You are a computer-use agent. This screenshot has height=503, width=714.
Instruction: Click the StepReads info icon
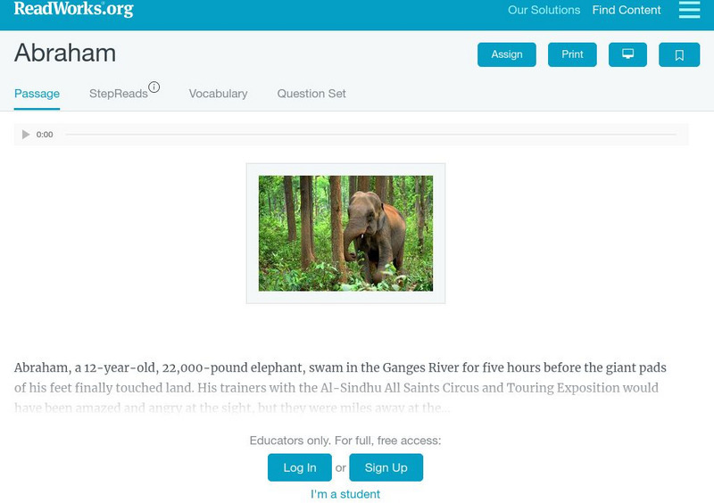(x=154, y=87)
